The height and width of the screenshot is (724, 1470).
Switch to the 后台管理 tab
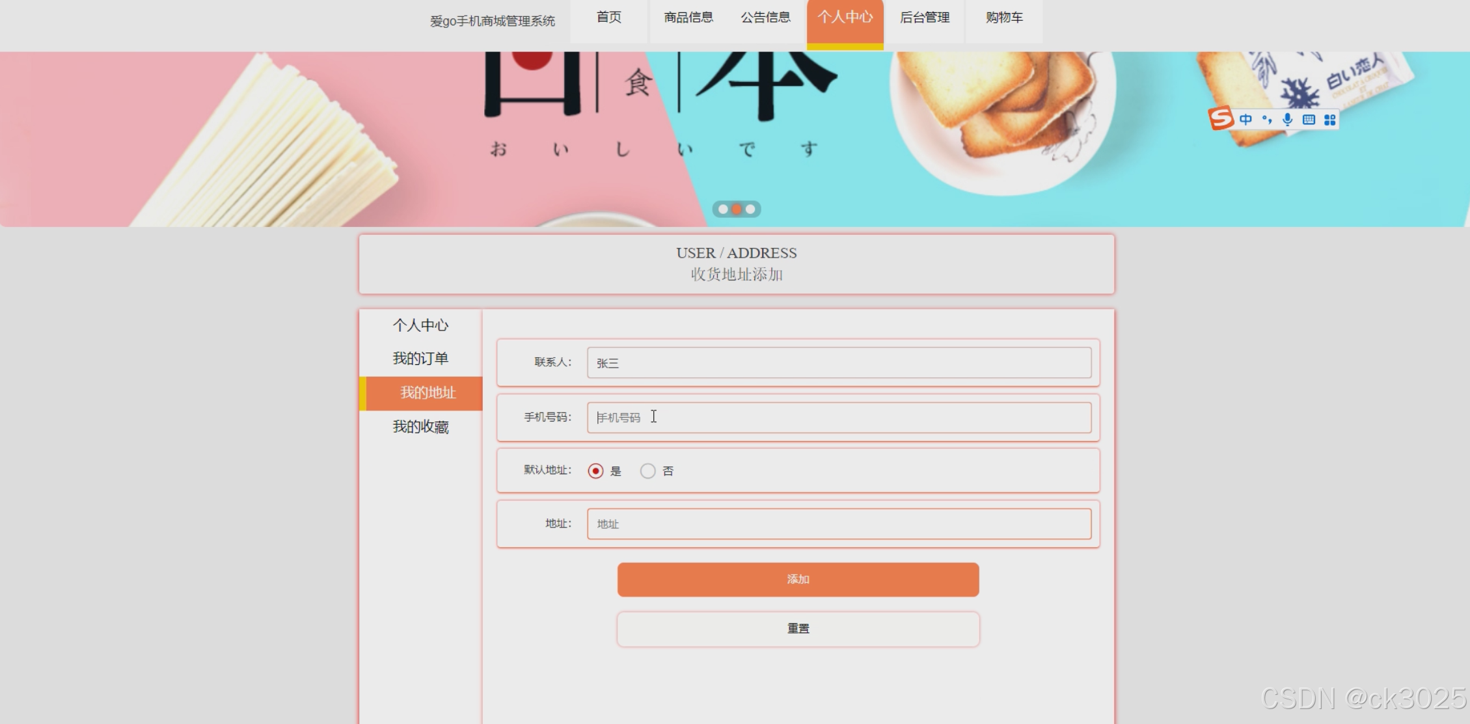coord(924,18)
